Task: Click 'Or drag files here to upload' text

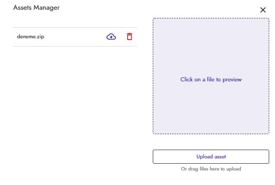Action: pos(211,169)
